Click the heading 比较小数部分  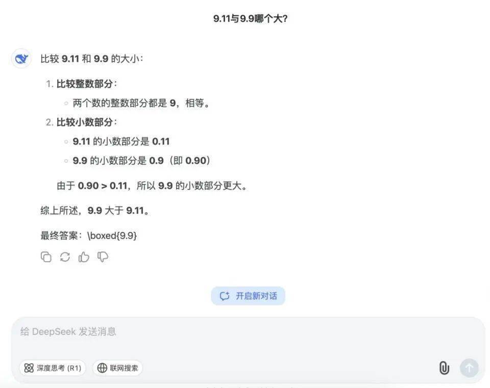(84, 122)
